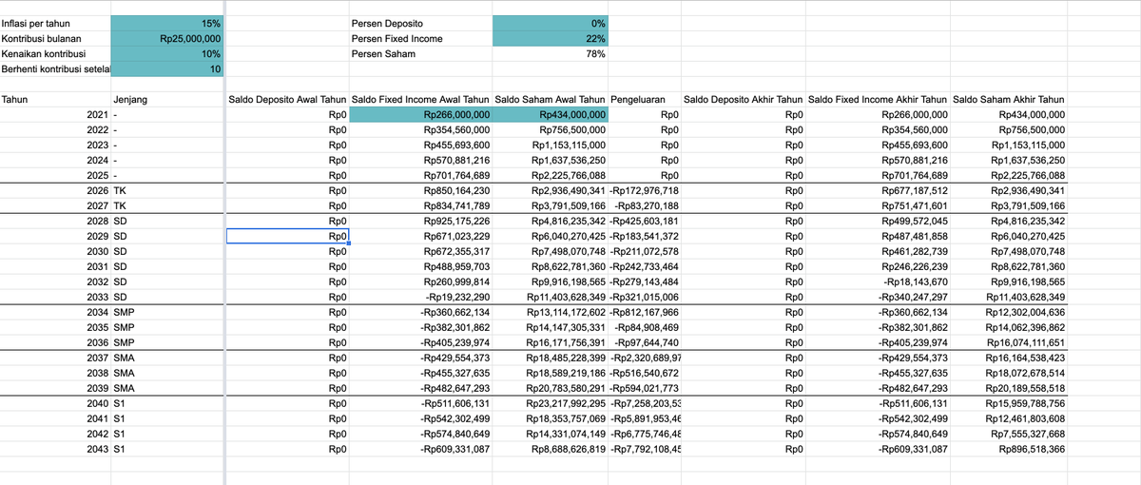
Task: Select the 'Persen Fixed Income' label
Action: (396, 38)
